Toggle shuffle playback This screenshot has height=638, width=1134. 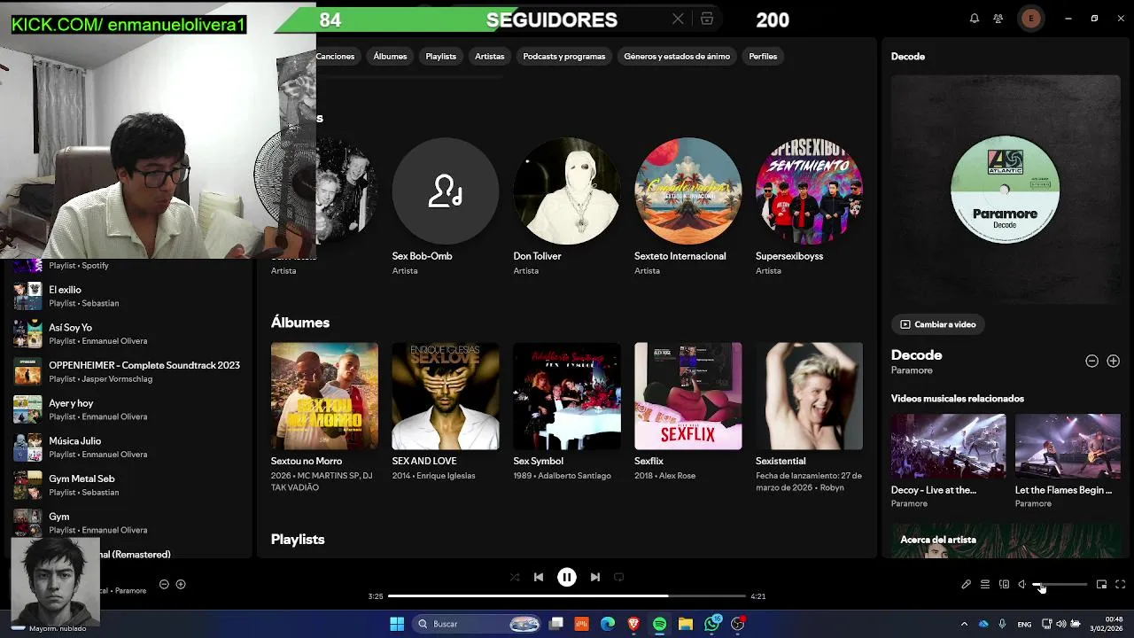click(x=515, y=577)
